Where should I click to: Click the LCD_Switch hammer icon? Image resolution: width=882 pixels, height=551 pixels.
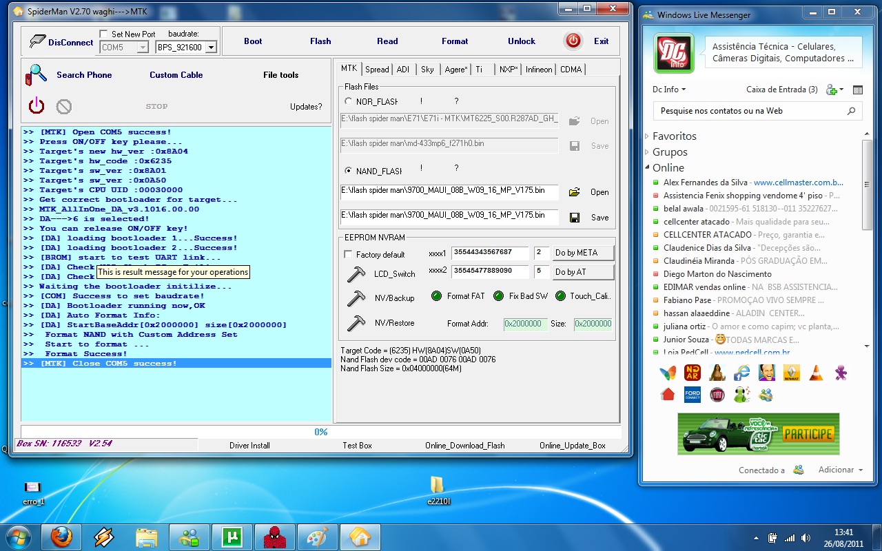point(356,273)
